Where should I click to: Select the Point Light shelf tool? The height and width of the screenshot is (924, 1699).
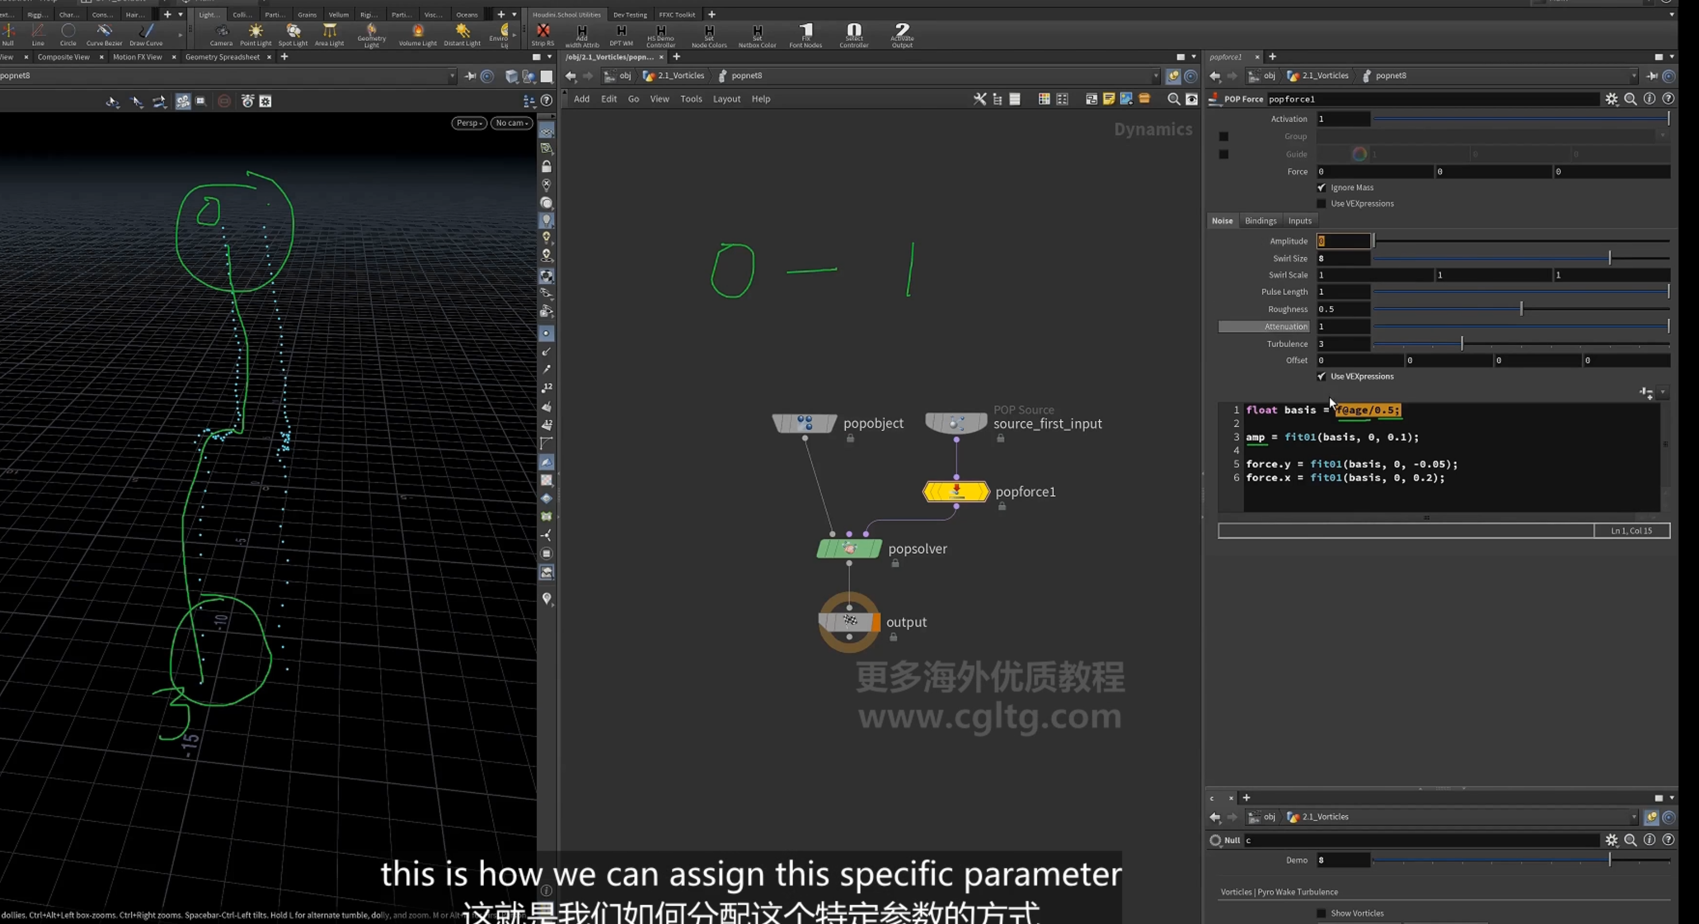tap(255, 35)
